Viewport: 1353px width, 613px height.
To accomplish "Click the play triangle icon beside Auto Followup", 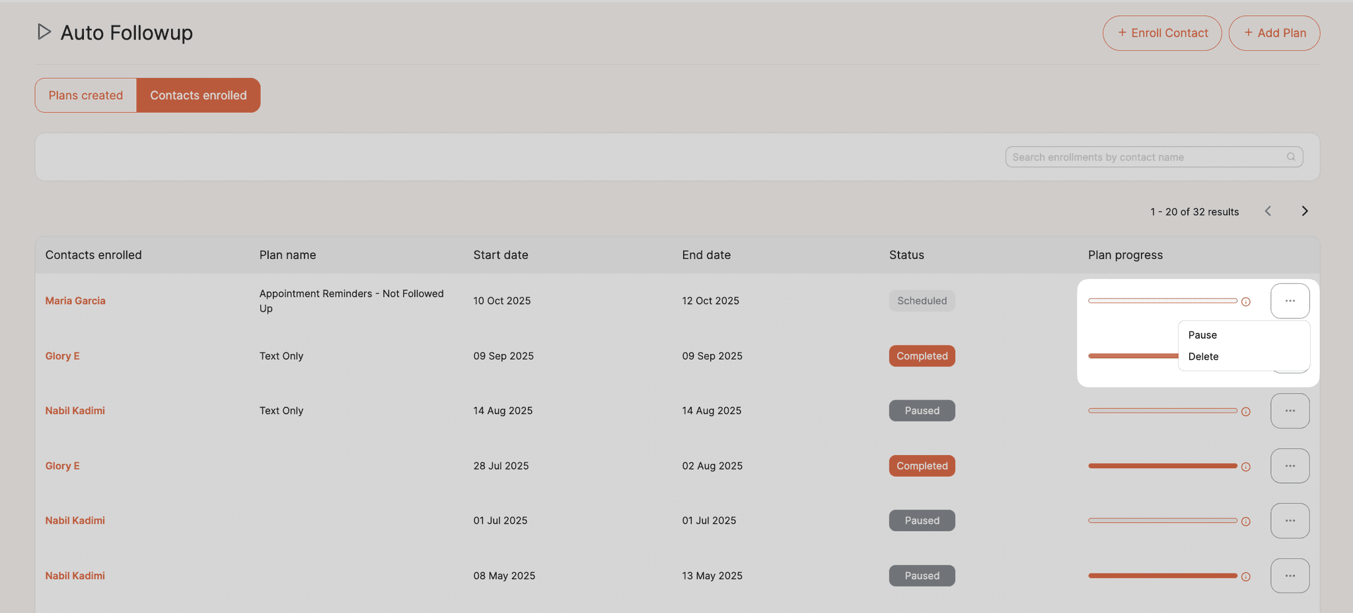I will (44, 31).
